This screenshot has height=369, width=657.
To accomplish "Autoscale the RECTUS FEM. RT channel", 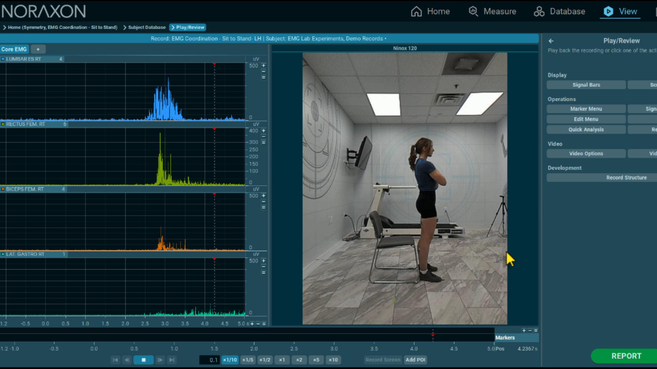I will pos(263,142).
